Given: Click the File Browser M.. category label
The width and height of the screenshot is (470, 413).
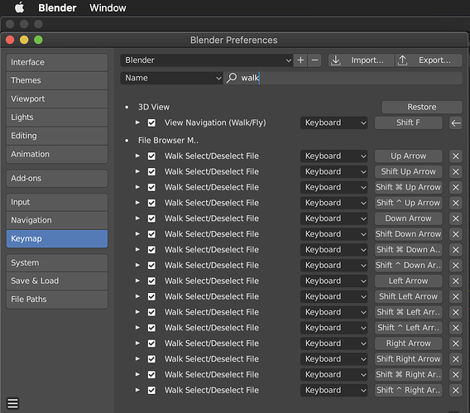Looking at the screenshot, I should [x=168, y=140].
